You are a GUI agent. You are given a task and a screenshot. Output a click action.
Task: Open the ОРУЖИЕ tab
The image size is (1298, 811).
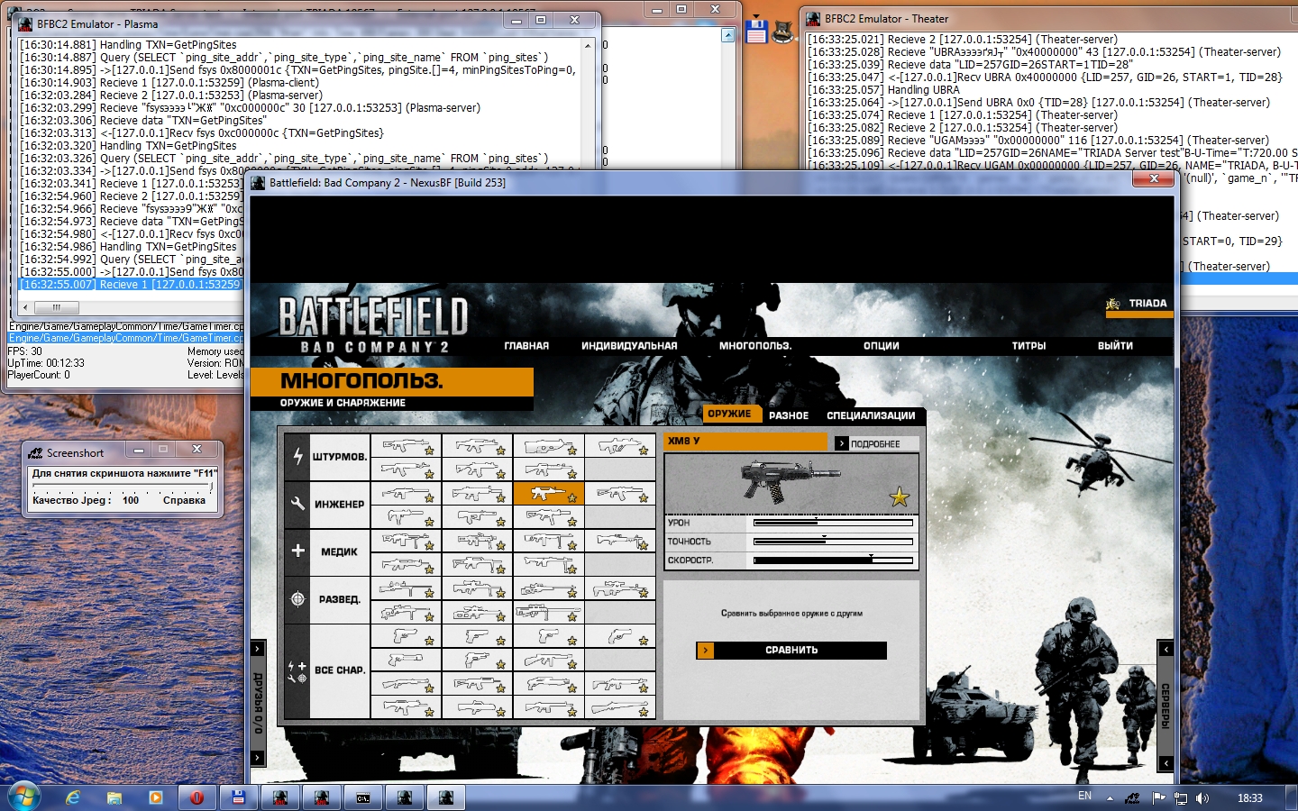coord(729,414)
